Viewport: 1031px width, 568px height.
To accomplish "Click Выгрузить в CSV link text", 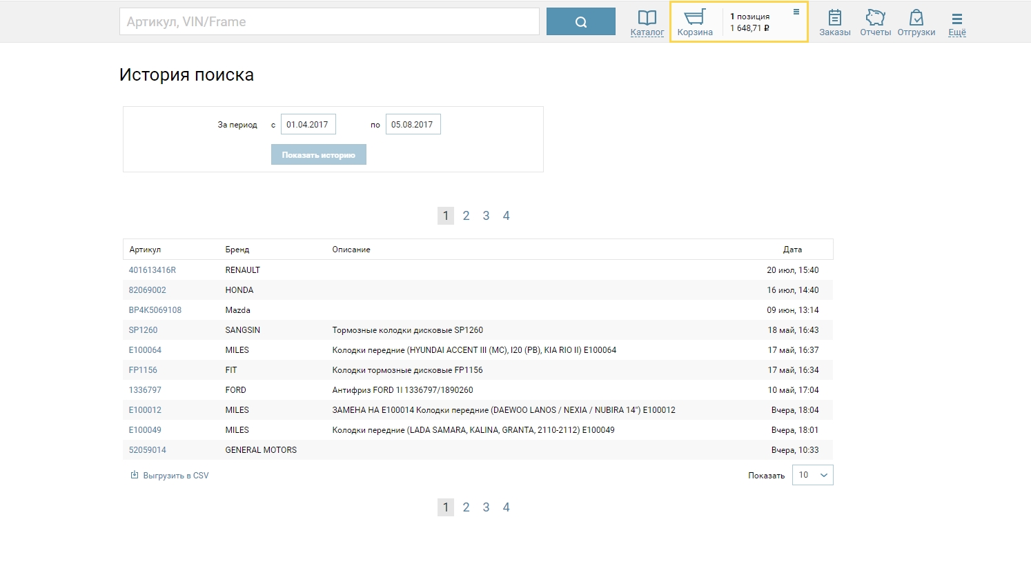I will pyautogui.click(x=176, y=476).
